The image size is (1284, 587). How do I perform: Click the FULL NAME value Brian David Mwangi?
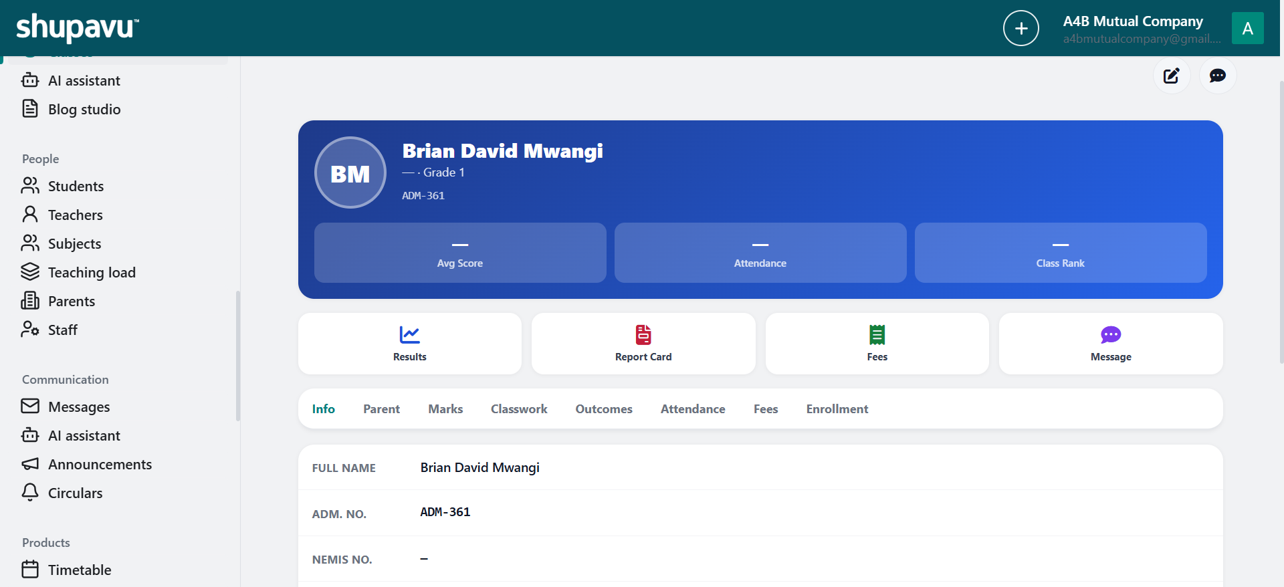pyautogui.click(x=480, y=468)
